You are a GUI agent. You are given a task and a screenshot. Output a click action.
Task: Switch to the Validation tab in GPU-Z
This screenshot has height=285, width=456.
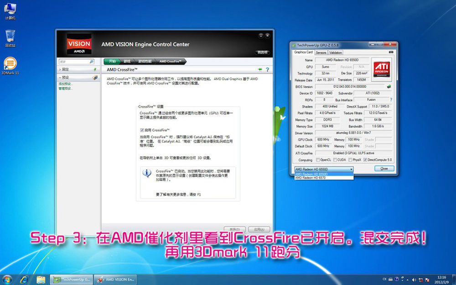[336, 53]
